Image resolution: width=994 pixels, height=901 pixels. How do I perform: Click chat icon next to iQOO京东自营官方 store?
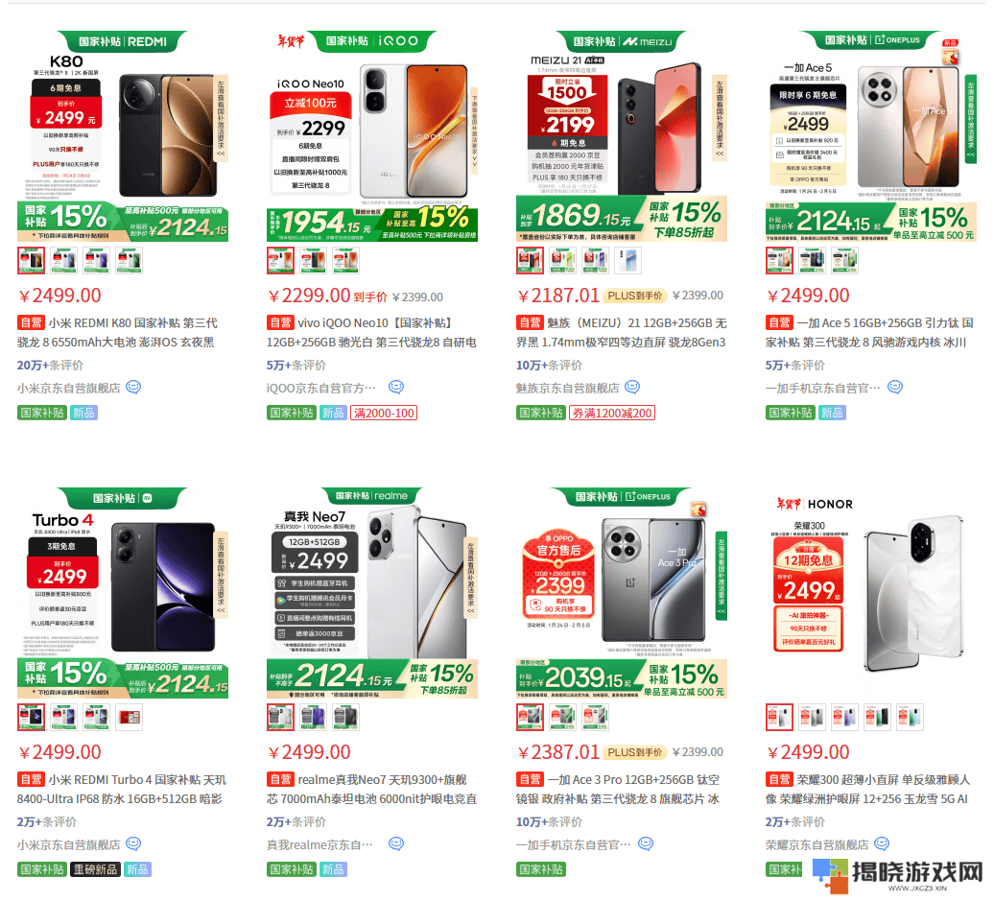pyautogui.click(x=396, y=387)
